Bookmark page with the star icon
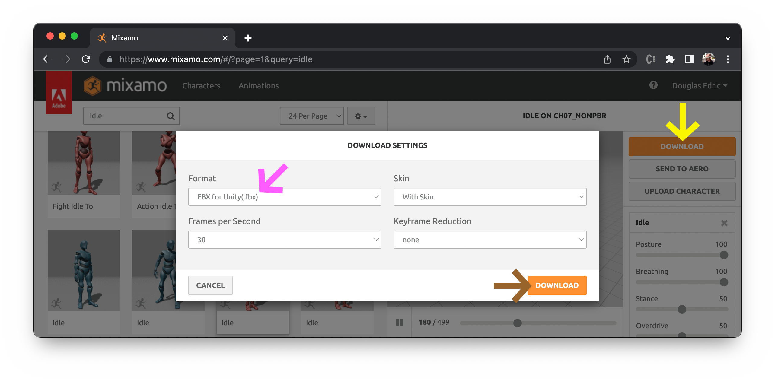 coord(627,59)
